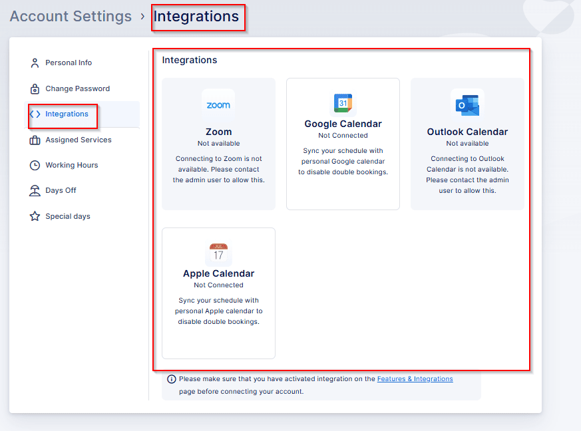The height and width of the screenshot is (431, 581).
Task: Click the Google Calendar sync description text
Action: click(x=343, y=162)
